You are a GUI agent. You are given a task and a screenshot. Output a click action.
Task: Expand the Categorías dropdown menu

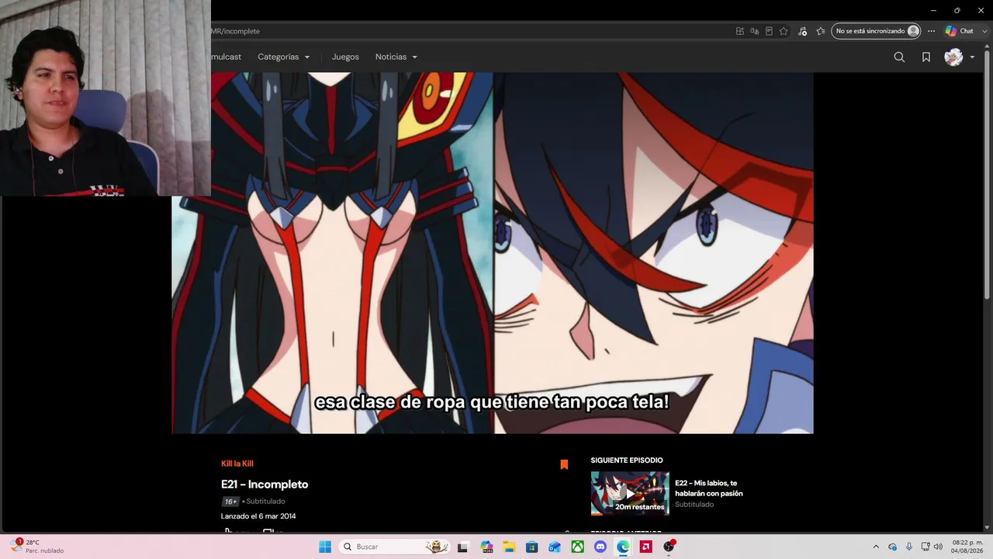284,57
